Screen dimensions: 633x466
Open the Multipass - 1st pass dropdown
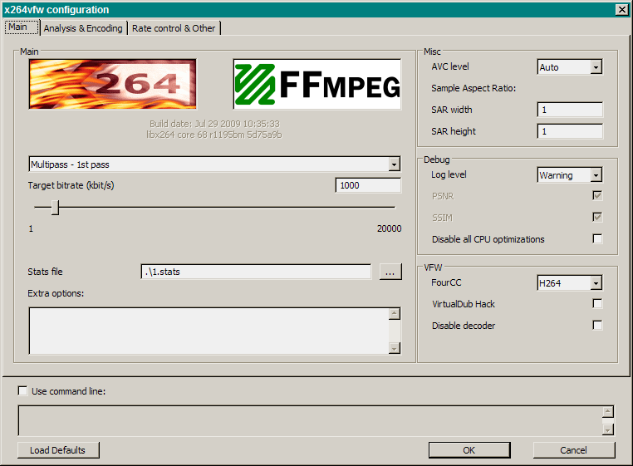[395, 164]
